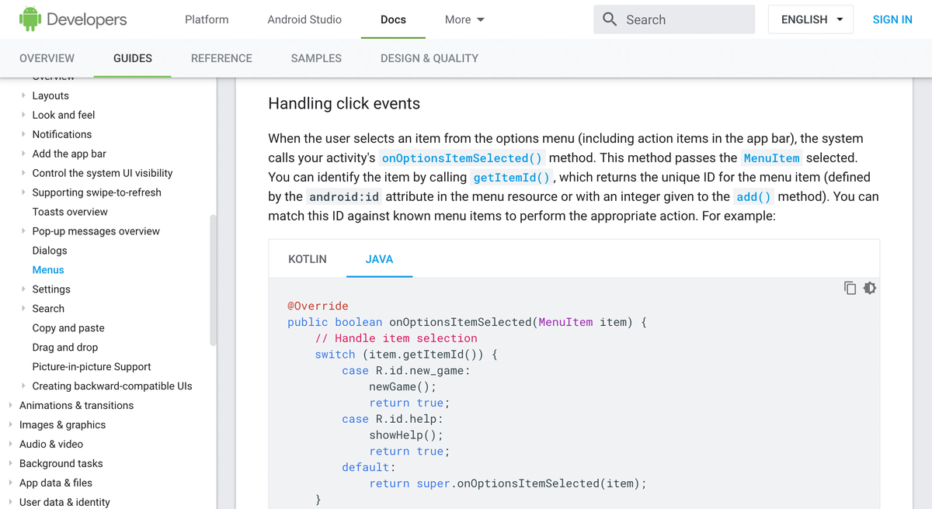Open the onOptionsItemSelected() link
The width and height of the screenshot is (932, 509).
462,158
